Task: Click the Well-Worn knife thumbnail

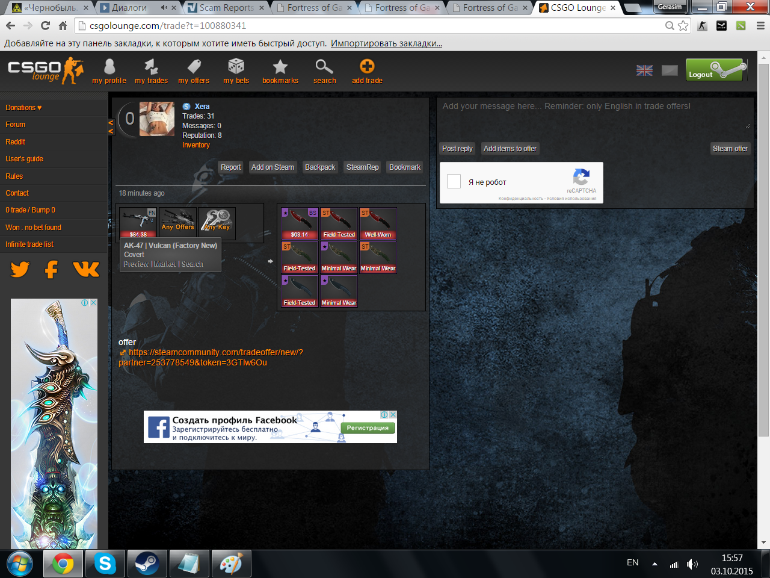Action: point(378,223)
